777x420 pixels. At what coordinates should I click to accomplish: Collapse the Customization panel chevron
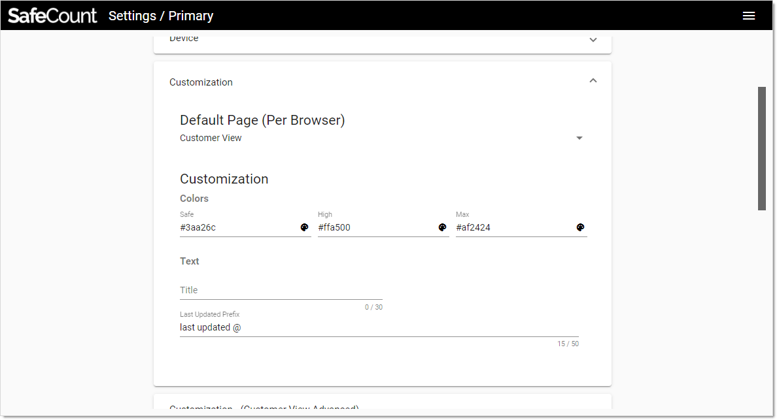coord(593,80)
